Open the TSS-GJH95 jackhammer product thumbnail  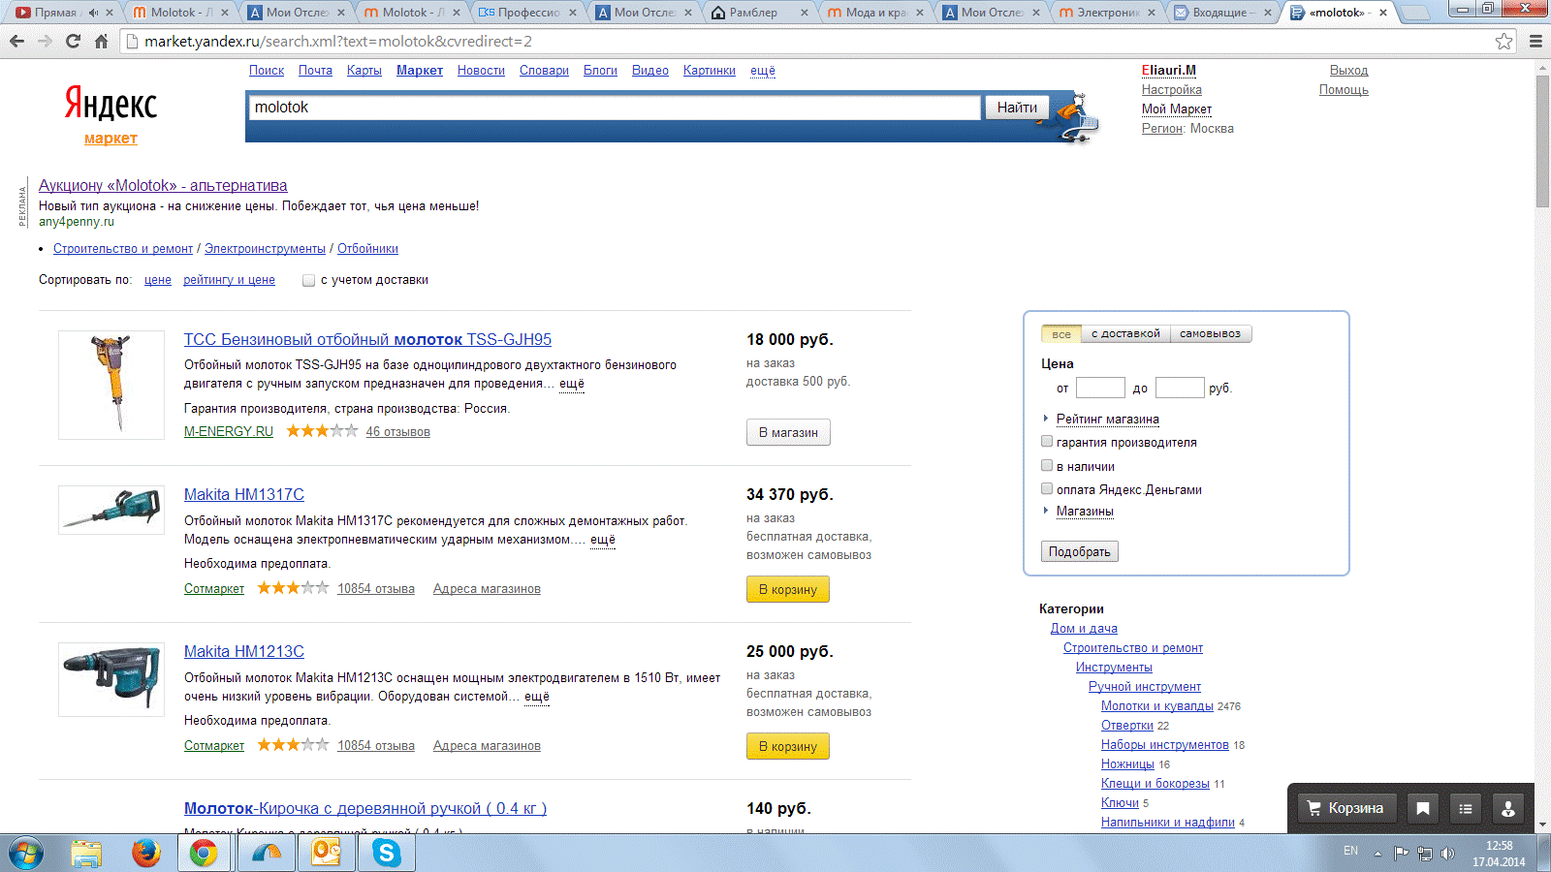point(111,385)
